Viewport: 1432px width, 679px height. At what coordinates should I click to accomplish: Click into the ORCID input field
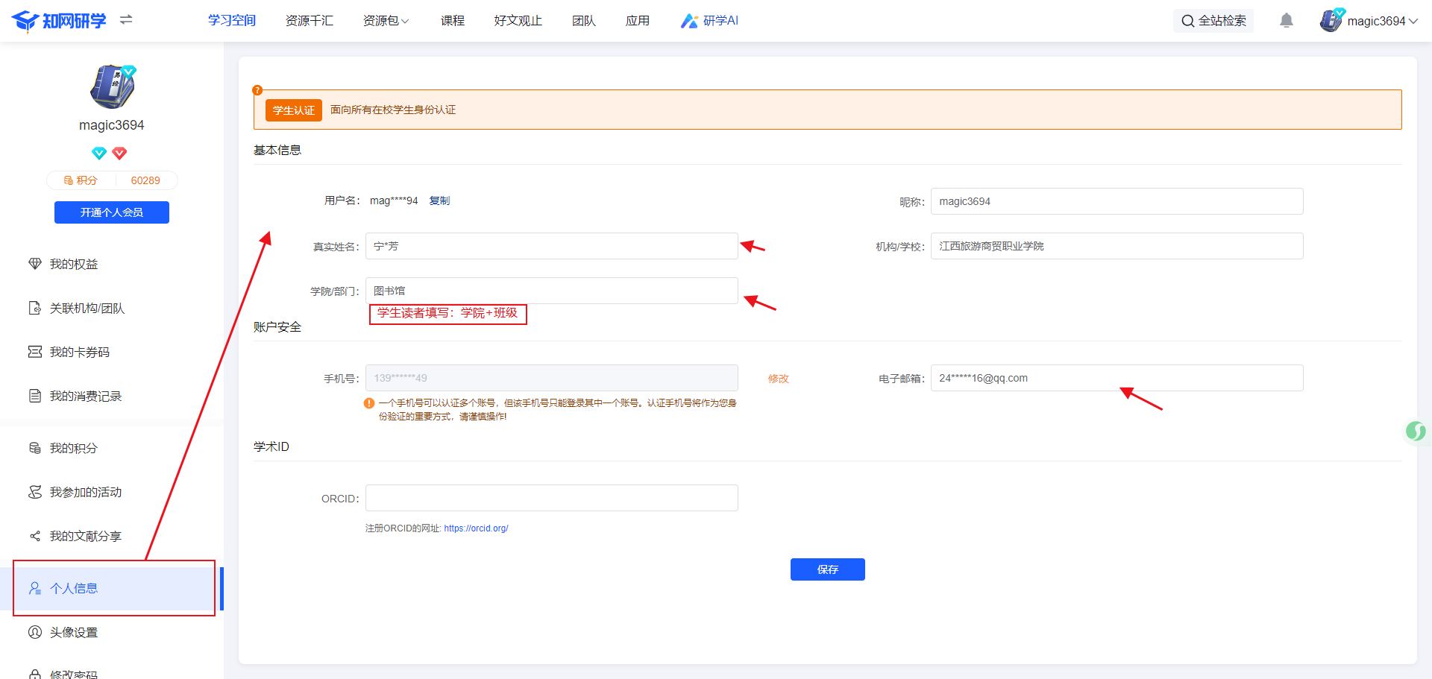pyautogui.click(x=552, y=498)
